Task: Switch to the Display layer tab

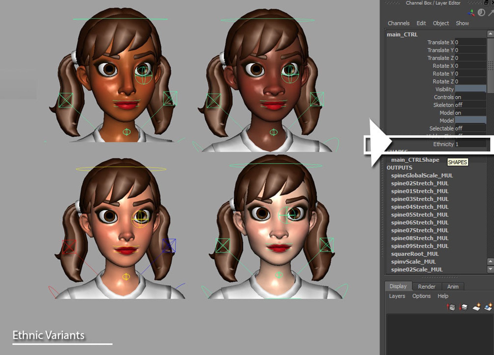Action: (398, 286)
